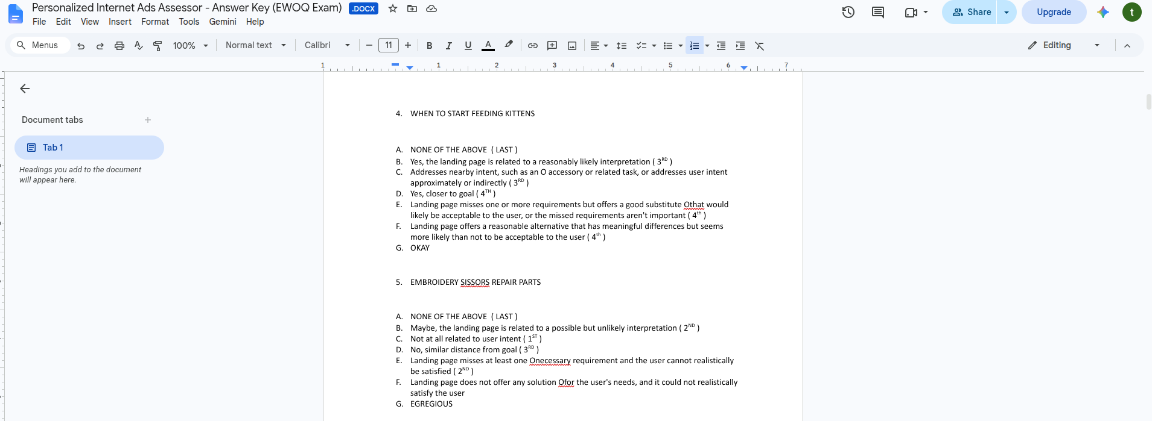The width and height of the screenshot is (1152, 421).
Task: Redo the last action
Action: [100, 46]
